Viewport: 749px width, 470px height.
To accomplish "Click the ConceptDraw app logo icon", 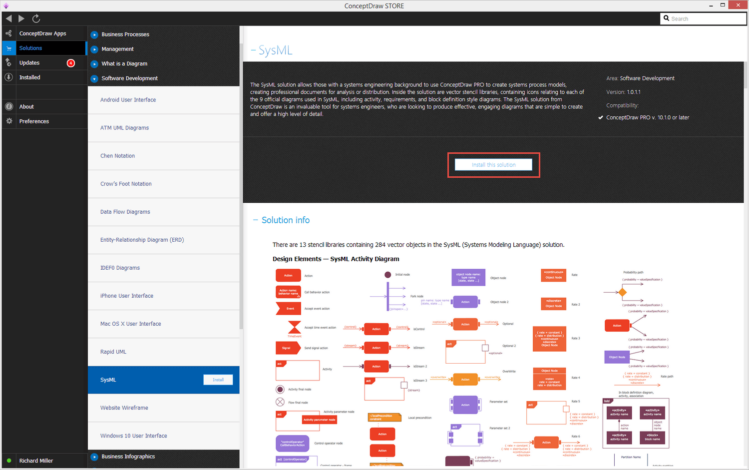I will 6,5.
